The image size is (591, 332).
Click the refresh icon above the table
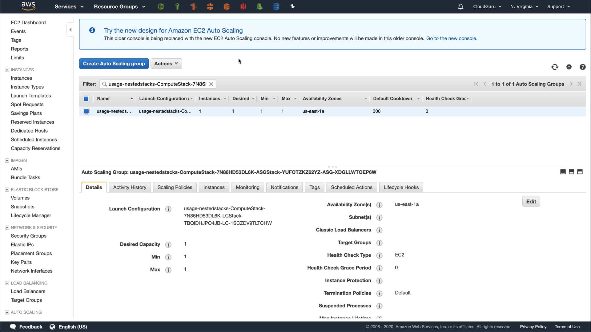click(555, 67)
